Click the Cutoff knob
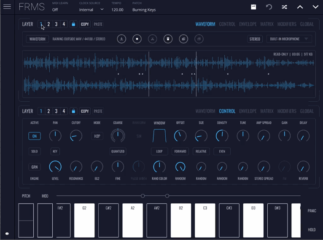 tap(76, 136)
